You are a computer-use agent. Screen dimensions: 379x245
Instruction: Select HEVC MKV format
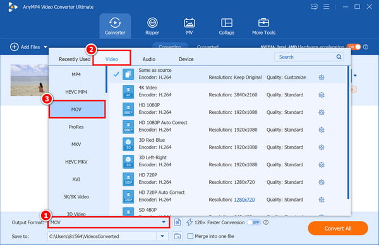(76, 162)
